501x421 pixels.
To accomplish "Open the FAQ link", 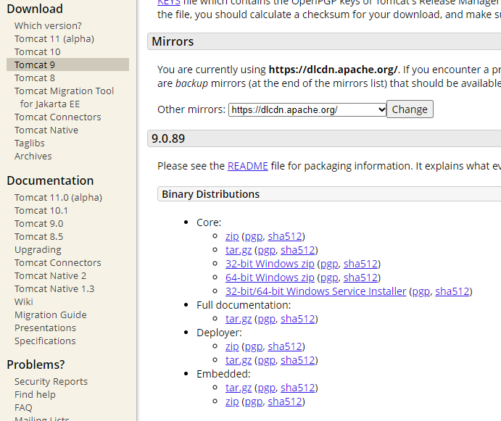I will [23, 407].
